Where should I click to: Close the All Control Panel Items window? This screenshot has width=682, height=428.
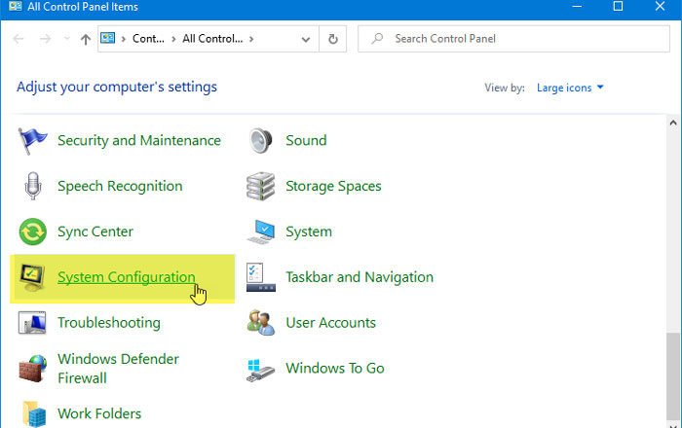coord(660,7)
